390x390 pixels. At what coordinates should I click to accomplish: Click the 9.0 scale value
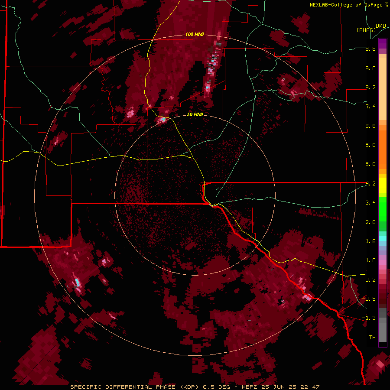(x=370, y=68)
